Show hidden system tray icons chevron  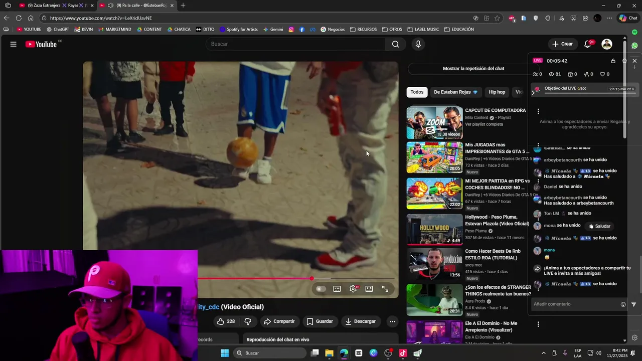543,353
